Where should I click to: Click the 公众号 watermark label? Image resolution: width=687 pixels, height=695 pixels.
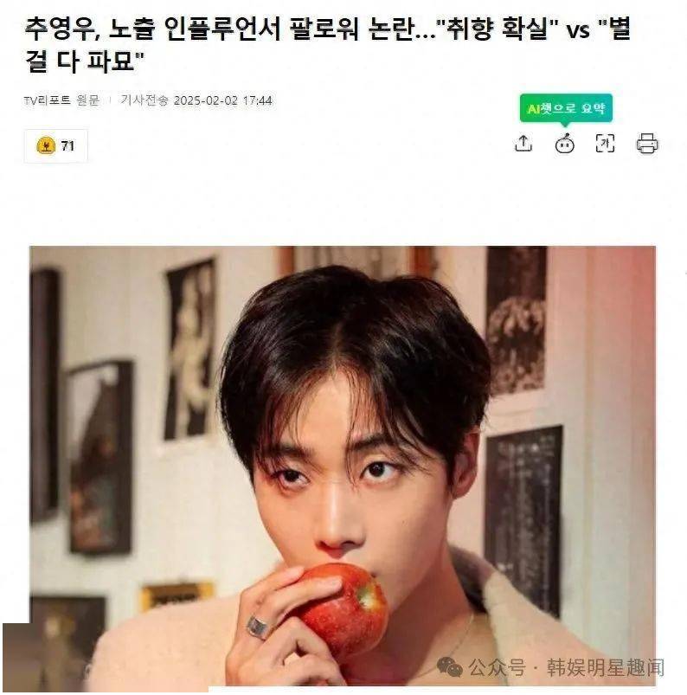(497, 667)
